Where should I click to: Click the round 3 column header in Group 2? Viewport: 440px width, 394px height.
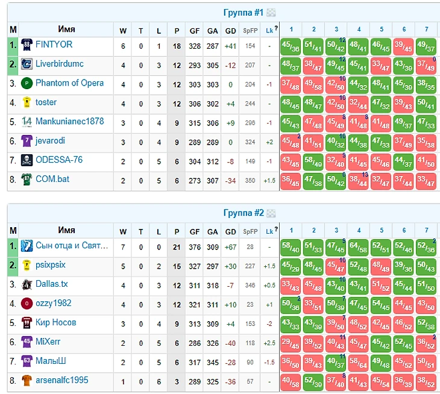[335, 230]
